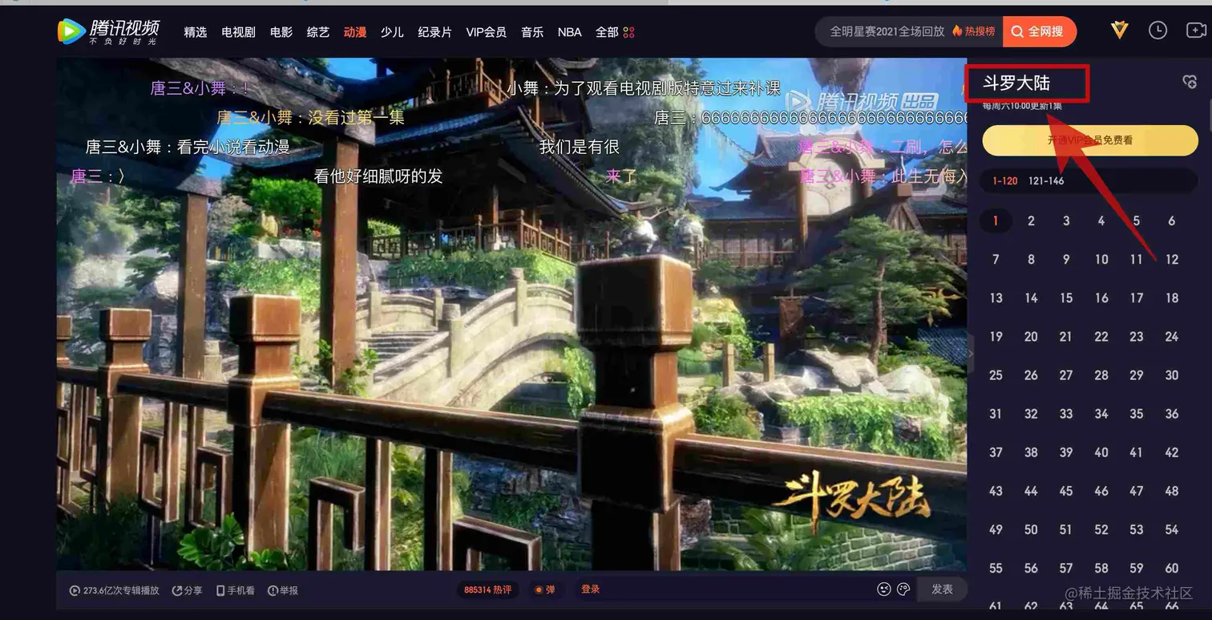The image size is (1212, 620).
Task: Click 开通VIP会员免费看 button
Action: point(1089,140)
